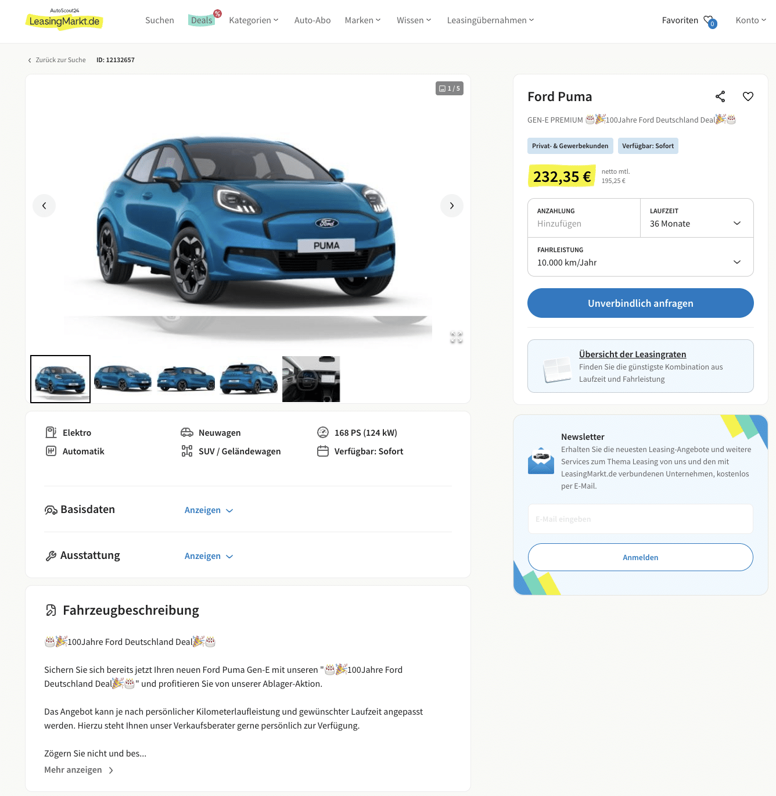The height and width of the screenshot is (796, 776).
Task: Click the LeasingMarkt.de logo
Action: point(64,20)
